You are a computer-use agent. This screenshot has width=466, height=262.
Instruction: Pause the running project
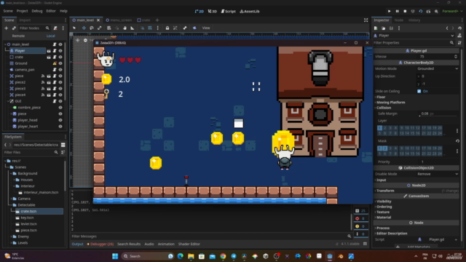pos(397,12)
